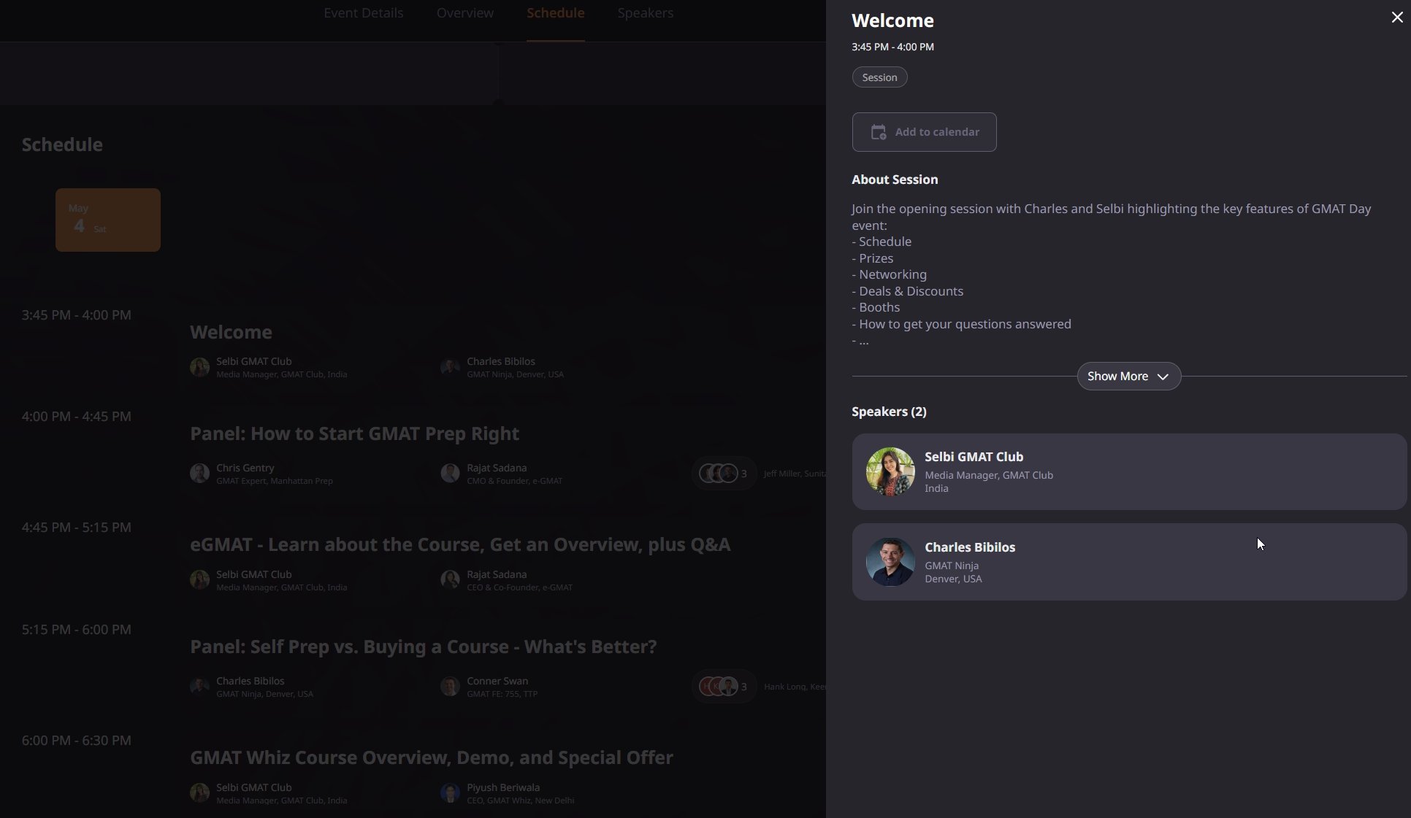Click the 4:45 PM - 5:15 PM time label

77,528
